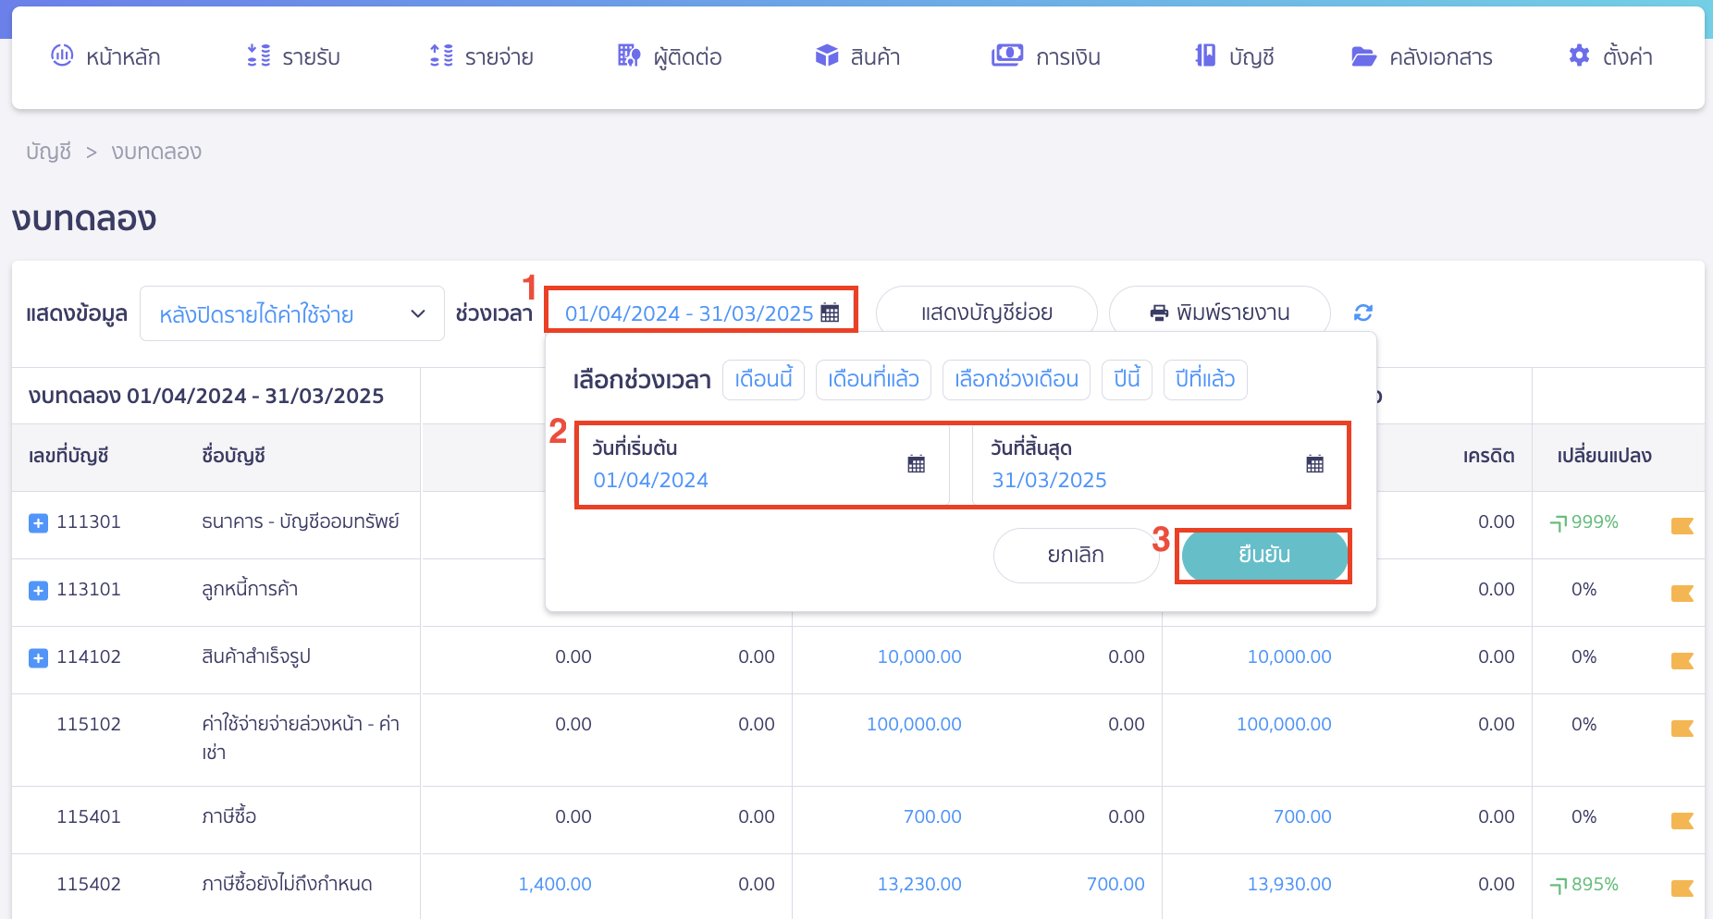Click the refresh data icon

[1362, 312]
